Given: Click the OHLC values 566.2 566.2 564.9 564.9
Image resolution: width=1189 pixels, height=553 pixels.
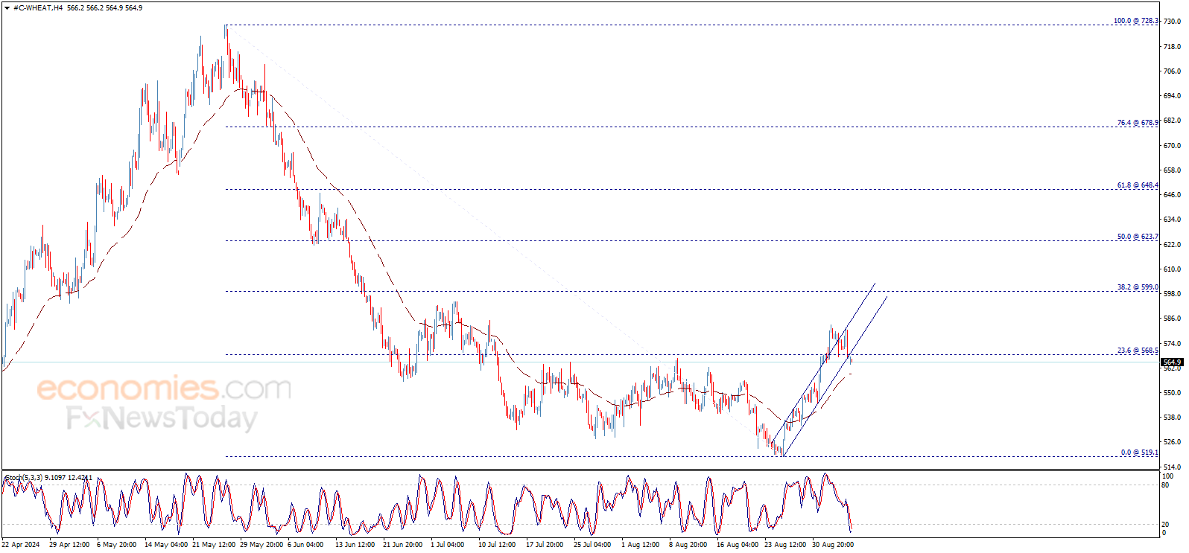Looking at the screenshot, I should click(104, 8).
